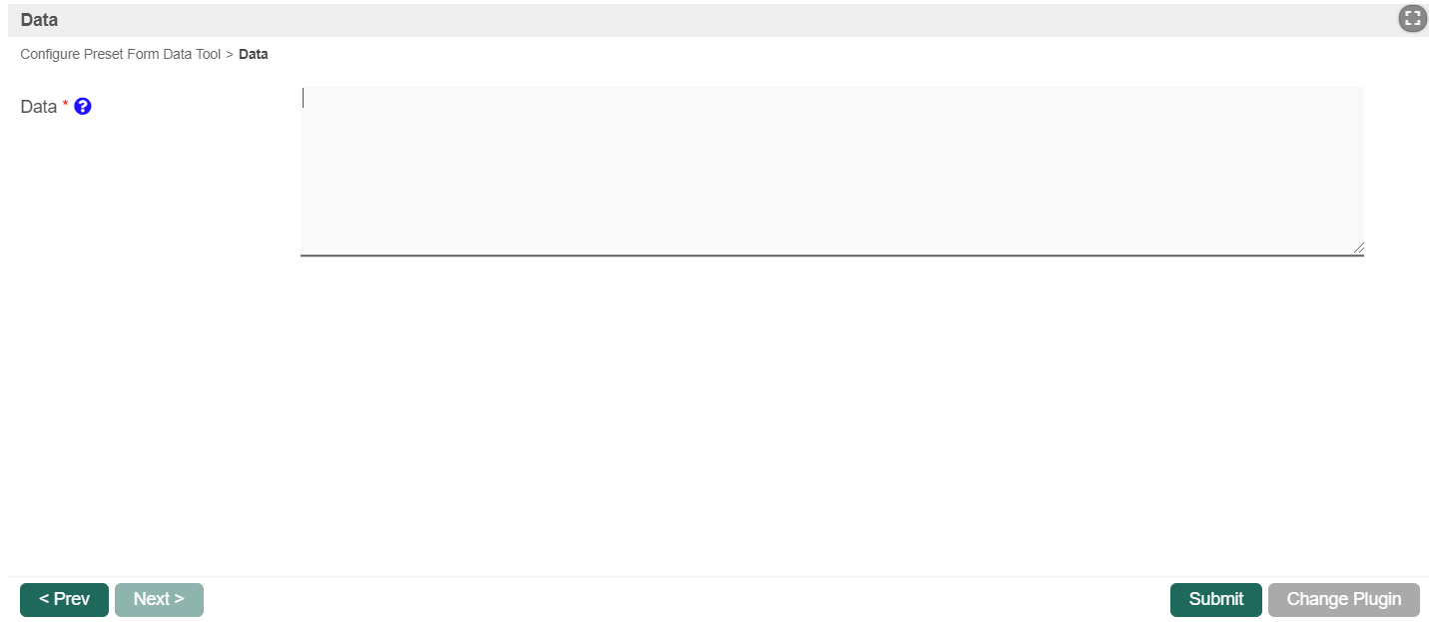Go to Configure Preset Form Data Tool breadcrumb
The width and height of the screenshot is (1429, 622).
click(x=120, y=55)
